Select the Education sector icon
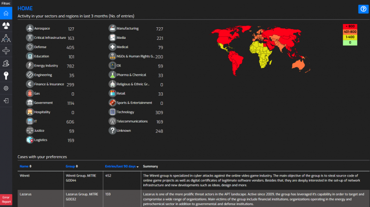Viewport: 370px width, 207px height. click(x=30, y=56)
